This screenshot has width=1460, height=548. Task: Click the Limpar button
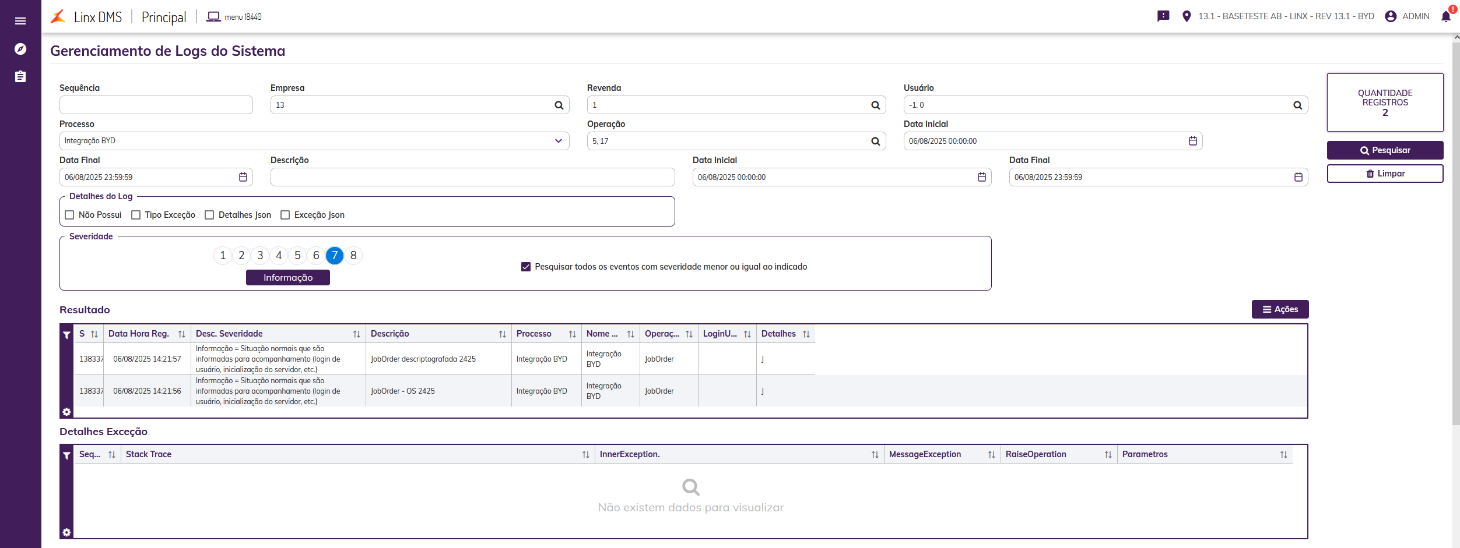(x=1385, y=174)
